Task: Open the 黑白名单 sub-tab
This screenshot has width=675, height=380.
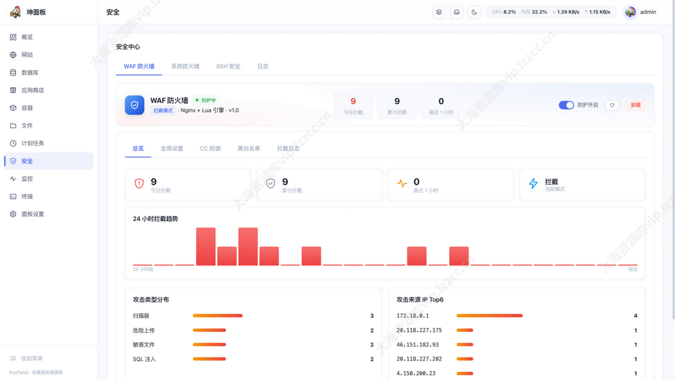Action: 249,149
